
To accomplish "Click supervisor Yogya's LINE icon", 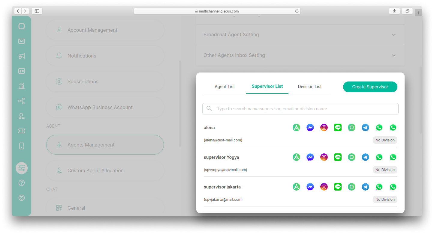I will [x=338, y=157].
